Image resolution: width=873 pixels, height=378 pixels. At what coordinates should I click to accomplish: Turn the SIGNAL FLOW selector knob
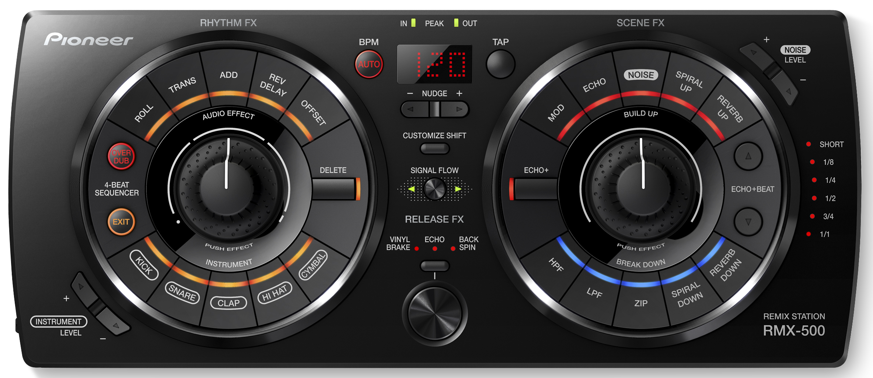tap(434, 189)
